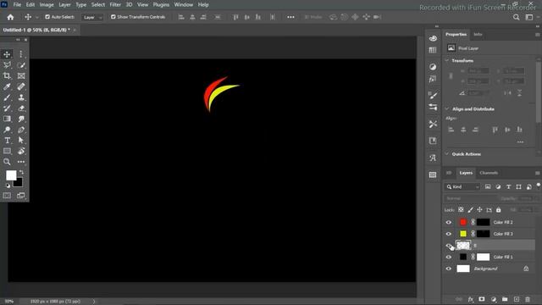Click the foreground color swatch
542x305 pixels.
11,175
